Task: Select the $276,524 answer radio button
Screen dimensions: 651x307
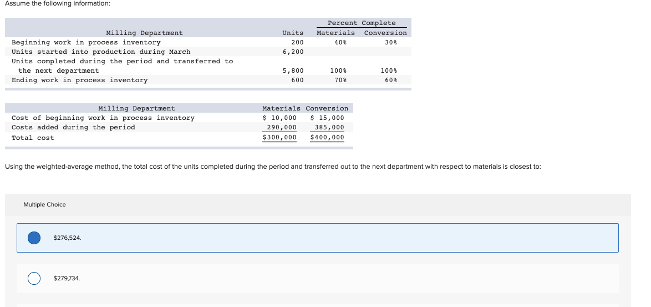Action: pos(34,238)
